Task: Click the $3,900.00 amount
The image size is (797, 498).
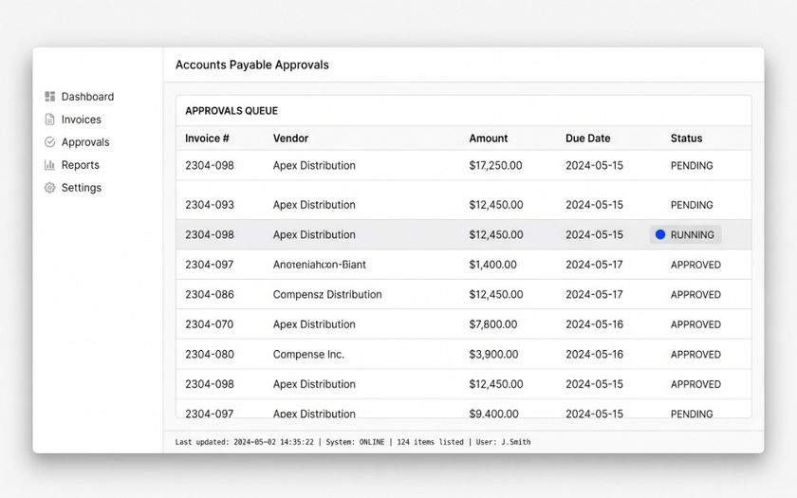Action: click(493, 354)
